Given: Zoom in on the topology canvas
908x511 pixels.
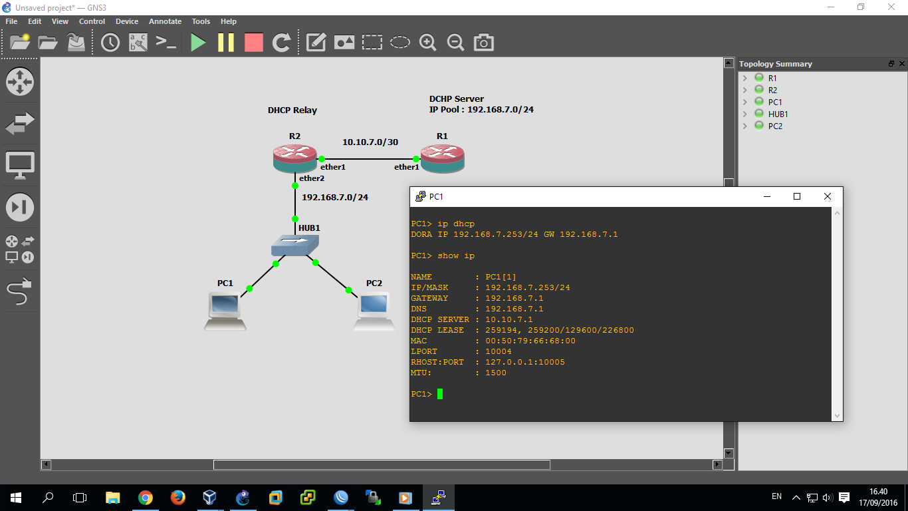Looking at the screenshot, I should coord(427,42).
